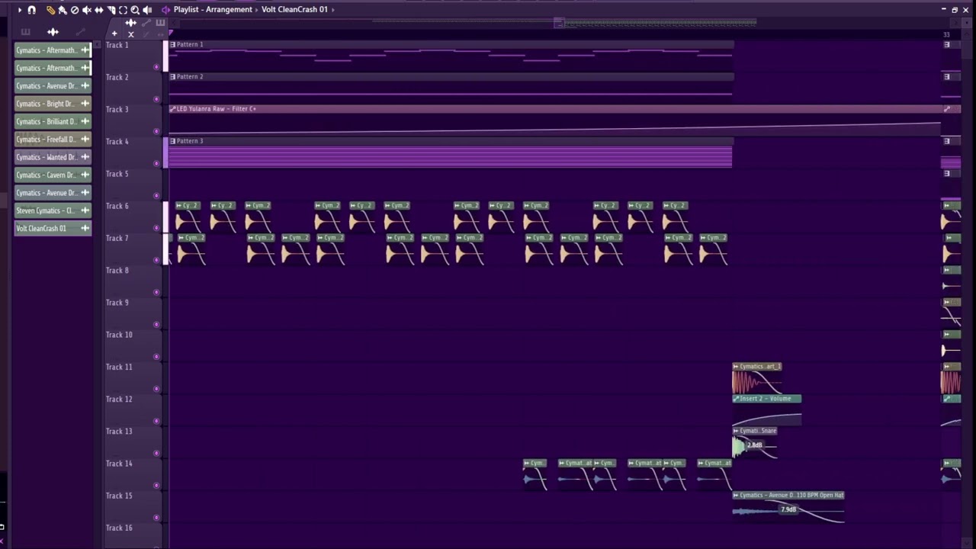The height and width of the screenshot is (549, 976).
Task: Click the Track 3 header label
Action: [117, 110]
